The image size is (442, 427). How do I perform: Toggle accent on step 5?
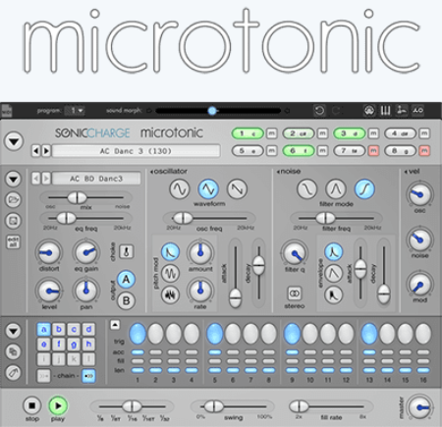click(215, 352)
